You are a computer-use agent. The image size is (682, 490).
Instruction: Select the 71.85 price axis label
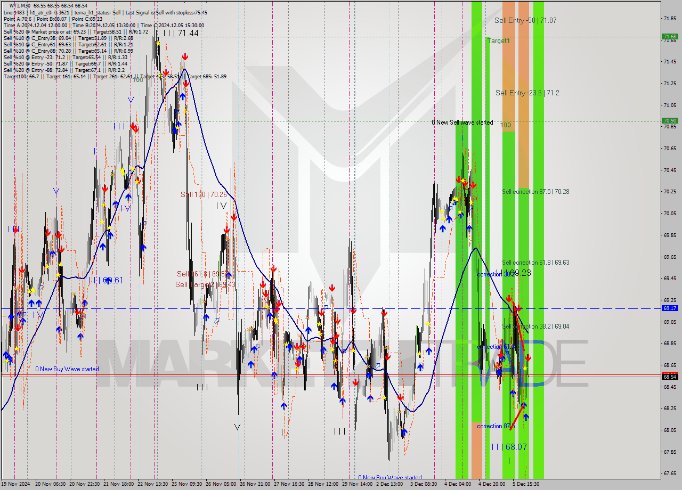[670, 19]
